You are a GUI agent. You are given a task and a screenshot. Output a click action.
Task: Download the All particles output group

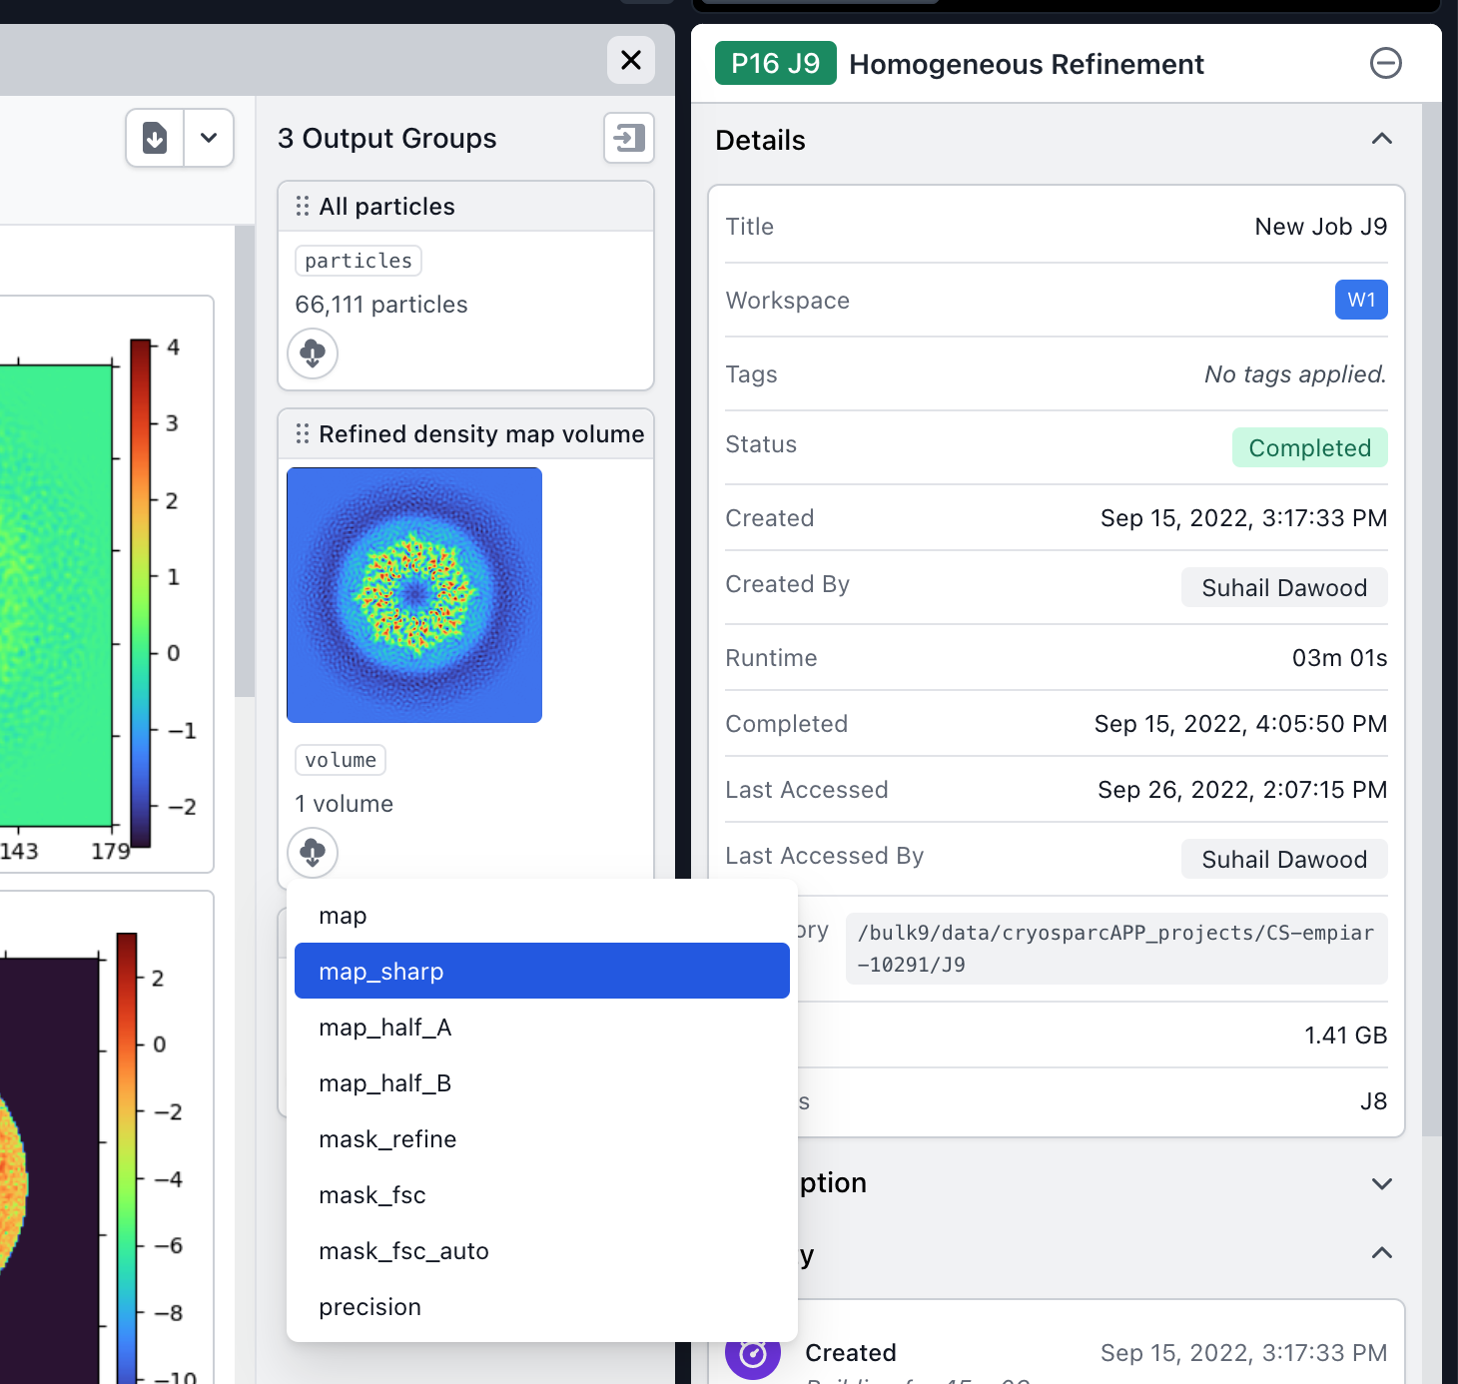pyautogui.click(x=313, y=353)
